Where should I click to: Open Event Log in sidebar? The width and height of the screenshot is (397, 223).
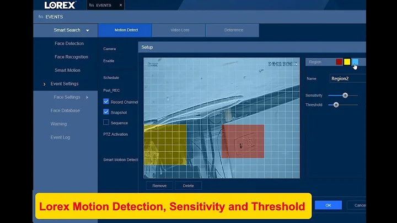click(x=60, y=137)
